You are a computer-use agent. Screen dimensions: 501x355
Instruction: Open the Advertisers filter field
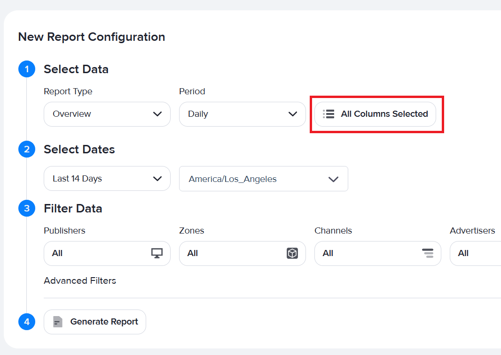[x=475, y=253]
